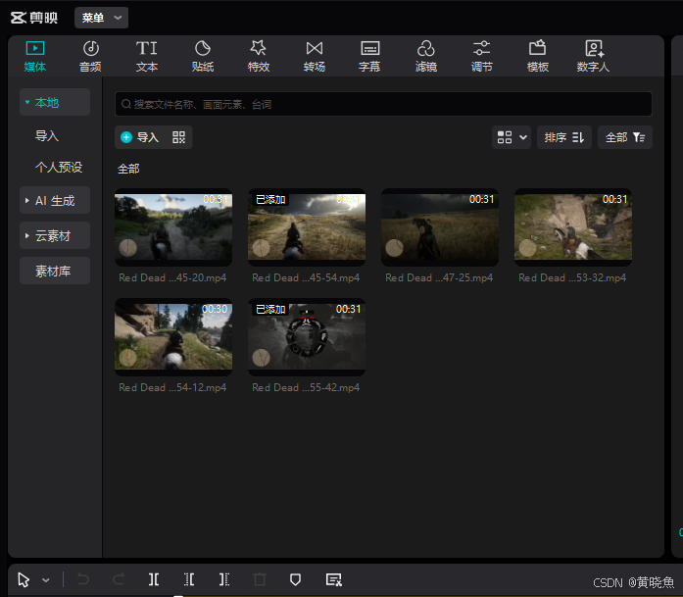Open the 素材库 library

[55, 271]
